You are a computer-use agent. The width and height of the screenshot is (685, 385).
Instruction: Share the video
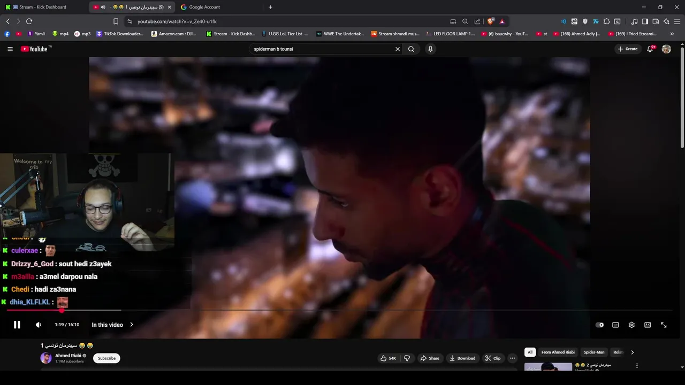(430, 358)
